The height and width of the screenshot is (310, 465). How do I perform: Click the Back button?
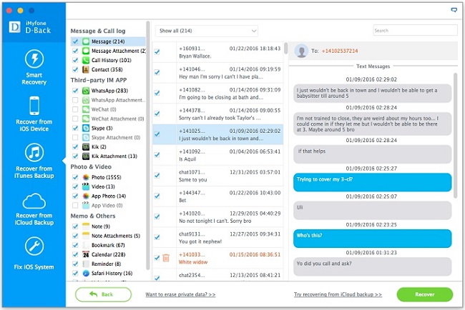103,294
